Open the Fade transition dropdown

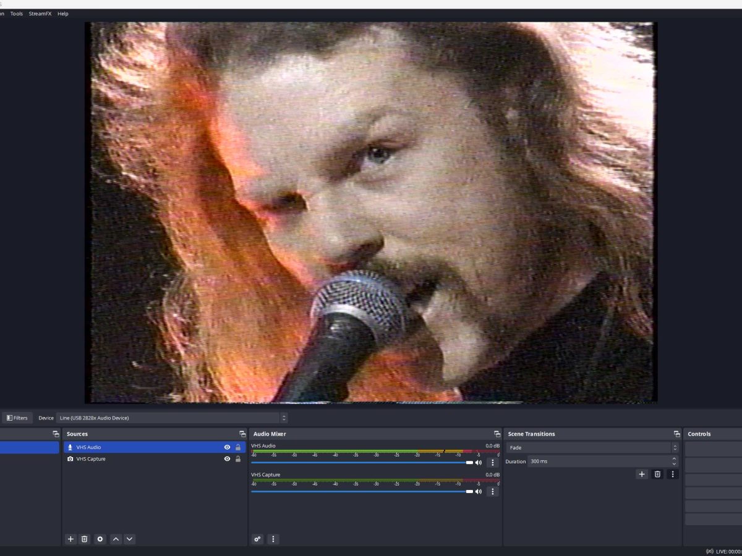pyautogui.click(x=592, y=447)
